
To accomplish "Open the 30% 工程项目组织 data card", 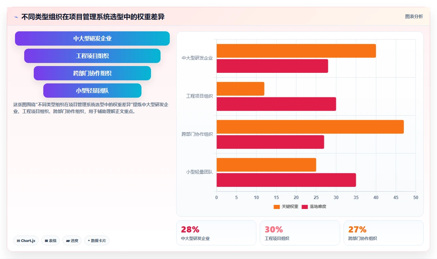I will [300, 233].
